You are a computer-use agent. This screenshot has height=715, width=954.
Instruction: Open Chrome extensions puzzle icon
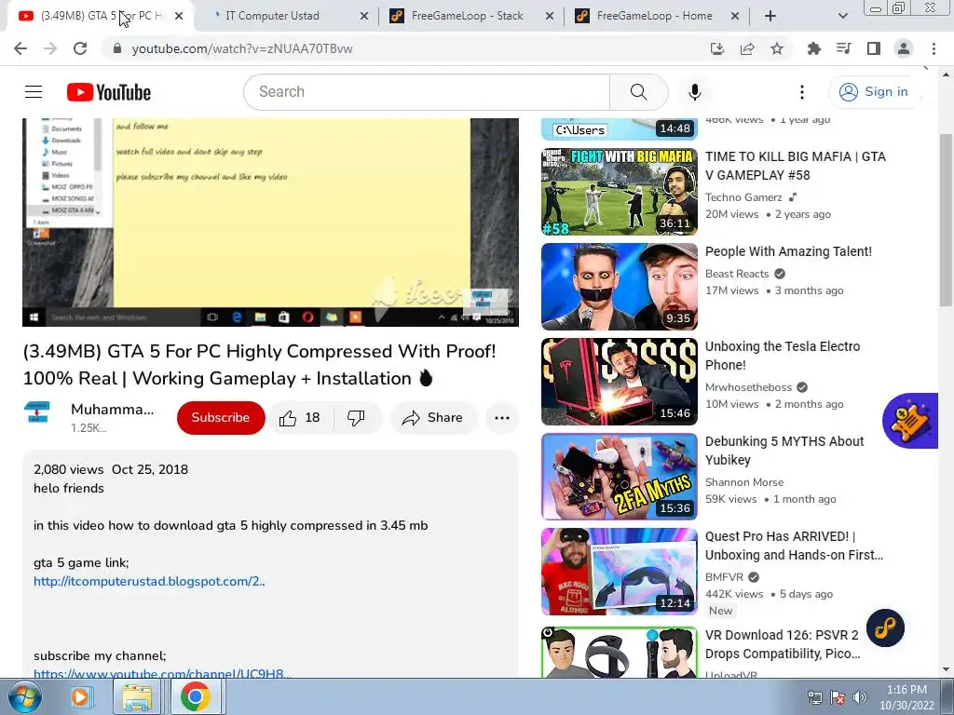tap(814, 48)
